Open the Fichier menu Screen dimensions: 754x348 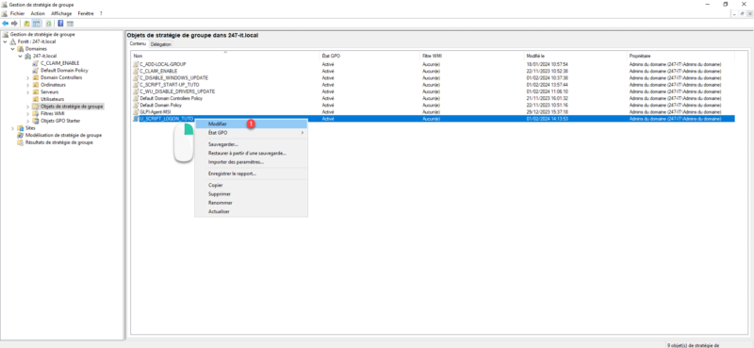pos(17,13)
